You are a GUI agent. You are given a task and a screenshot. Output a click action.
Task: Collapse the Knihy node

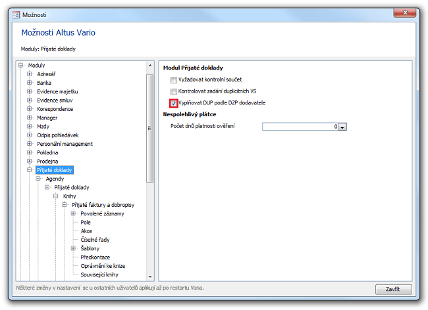click(x=55, y=196)
